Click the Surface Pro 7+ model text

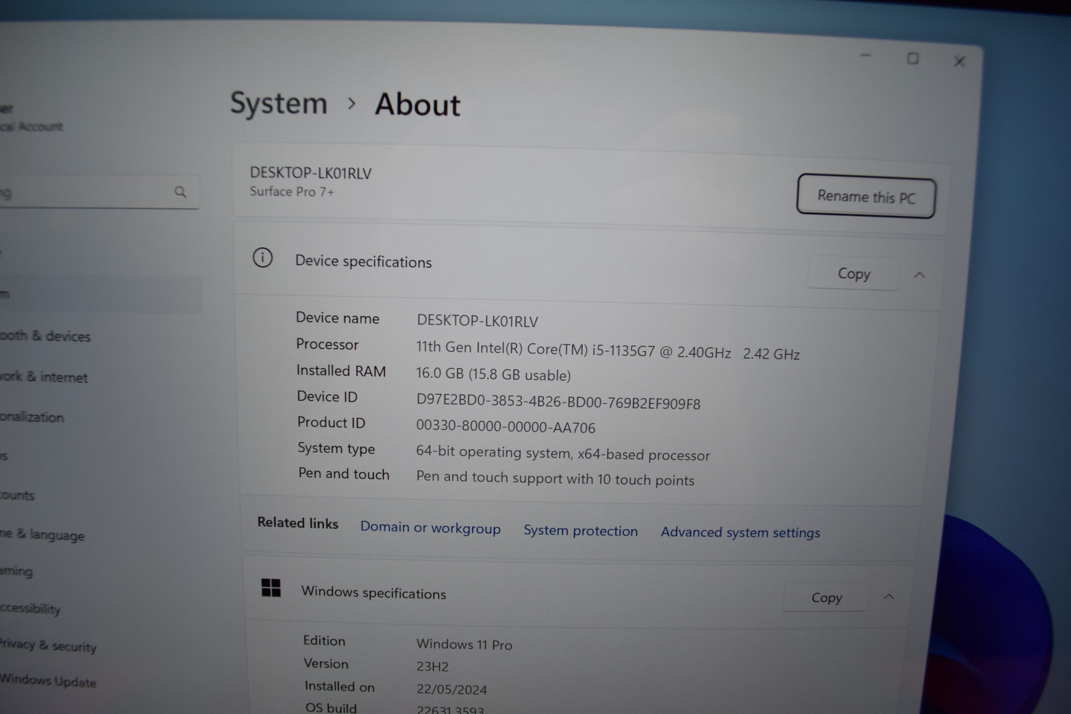pyautogui.click(x=292, y=192)
